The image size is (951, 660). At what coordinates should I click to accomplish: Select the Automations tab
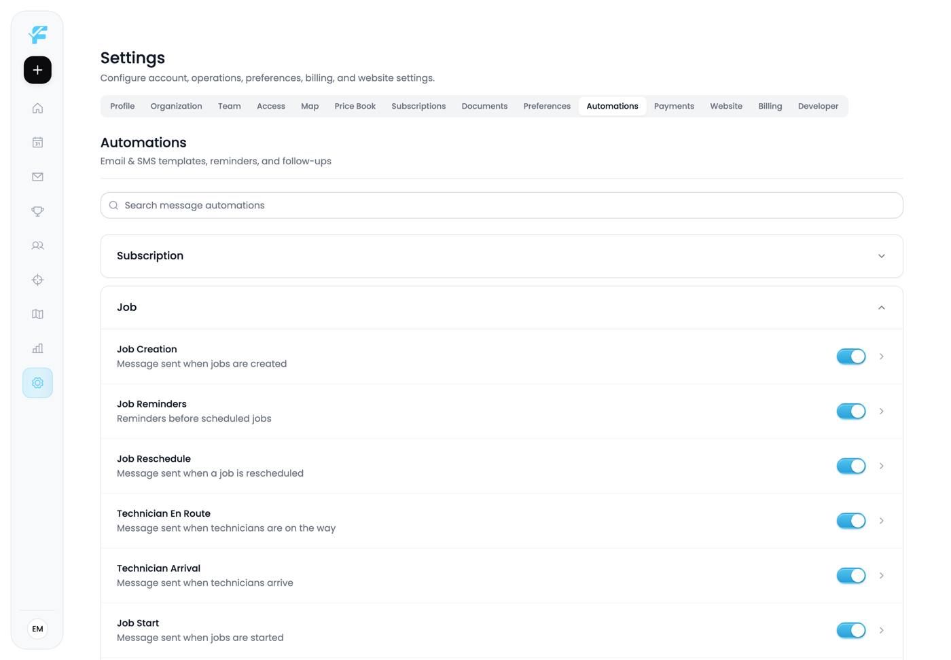612,106
